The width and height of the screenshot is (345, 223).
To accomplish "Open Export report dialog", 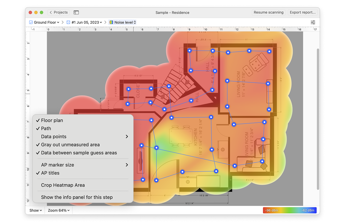I will 303,13.
